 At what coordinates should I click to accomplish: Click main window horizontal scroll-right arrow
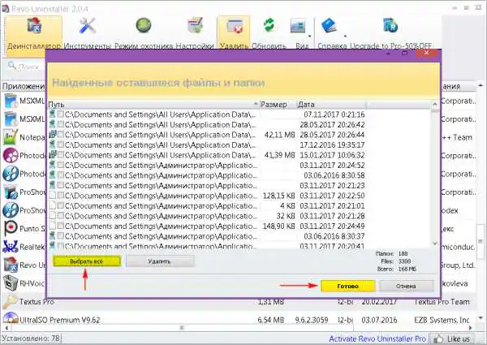[x=471, y=328]
